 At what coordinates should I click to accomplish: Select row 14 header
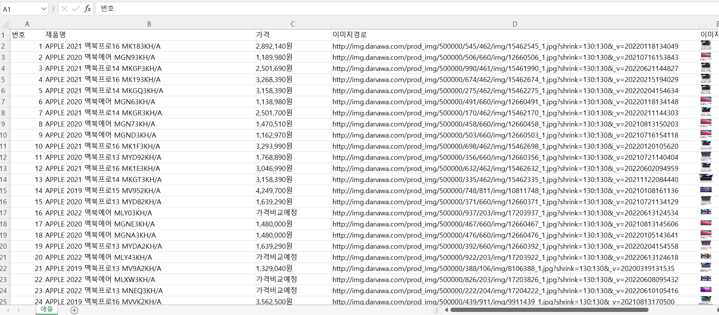click(5, 180)
